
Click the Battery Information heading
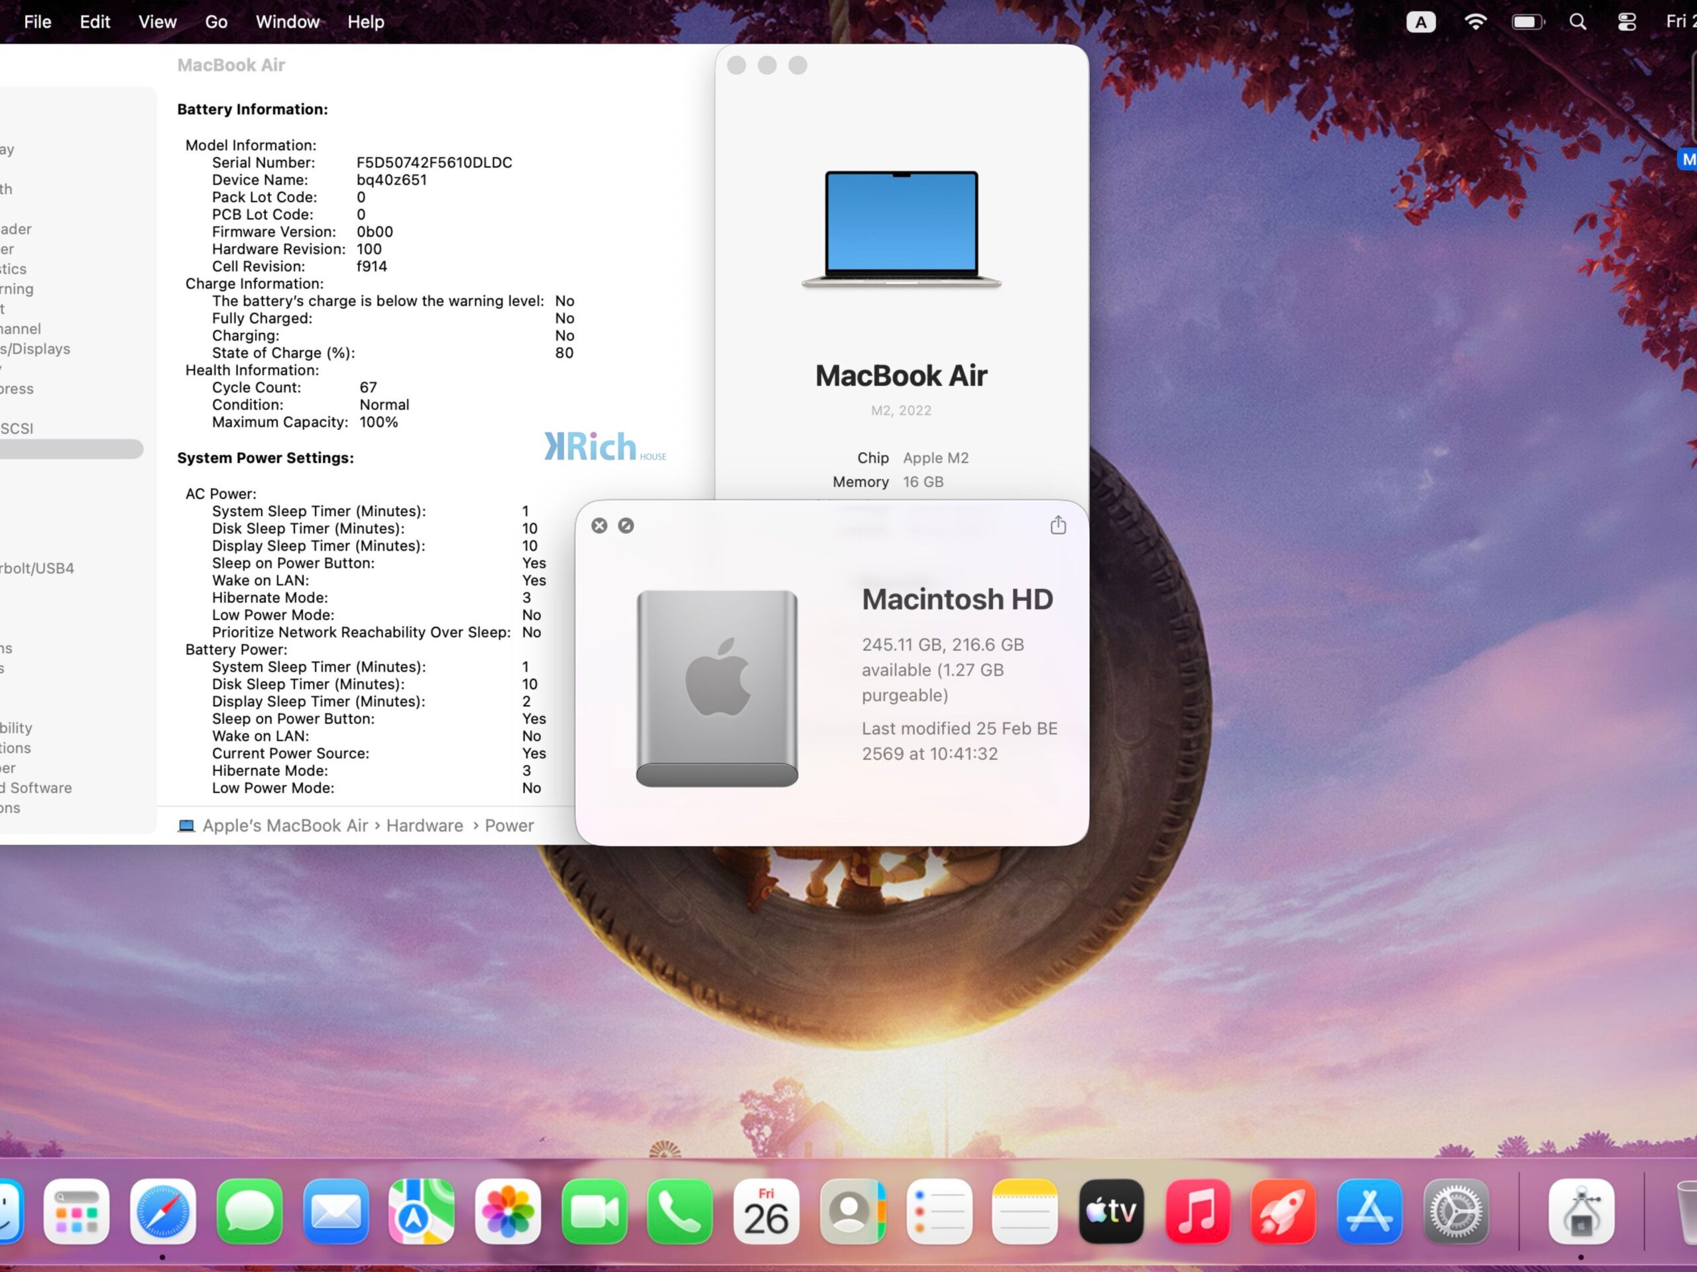(253, 109)
